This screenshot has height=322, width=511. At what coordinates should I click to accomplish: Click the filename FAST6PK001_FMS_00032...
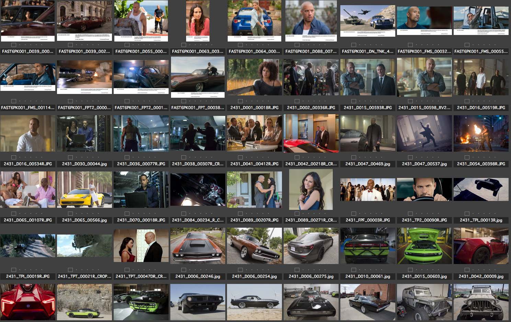click(x=424, y=51)
